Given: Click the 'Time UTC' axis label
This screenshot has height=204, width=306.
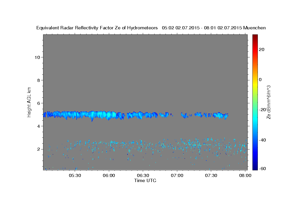Looking at the screenshot, I should click(x=145, y=181).
